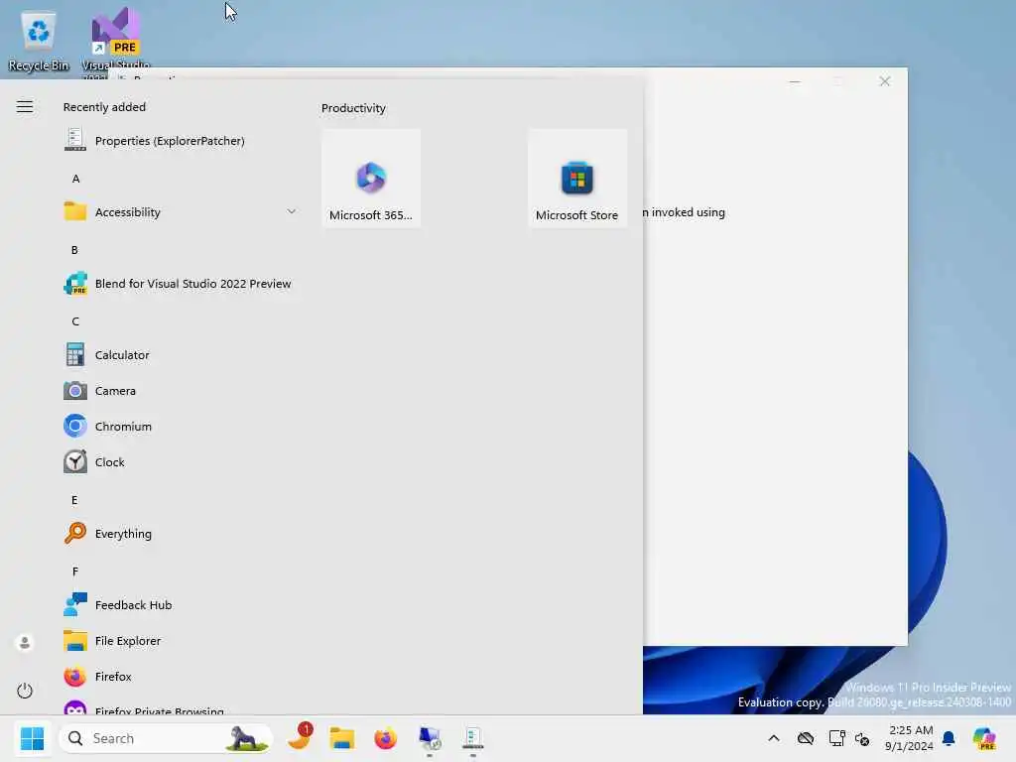Open notifications bell icon
Screen dimensions: 1016x762
click(x=949, y=738)
